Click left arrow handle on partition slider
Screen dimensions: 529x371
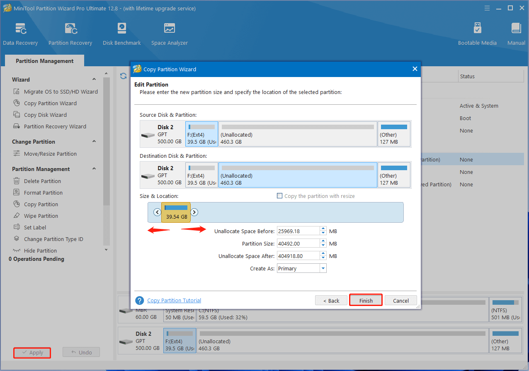[157, 212]
